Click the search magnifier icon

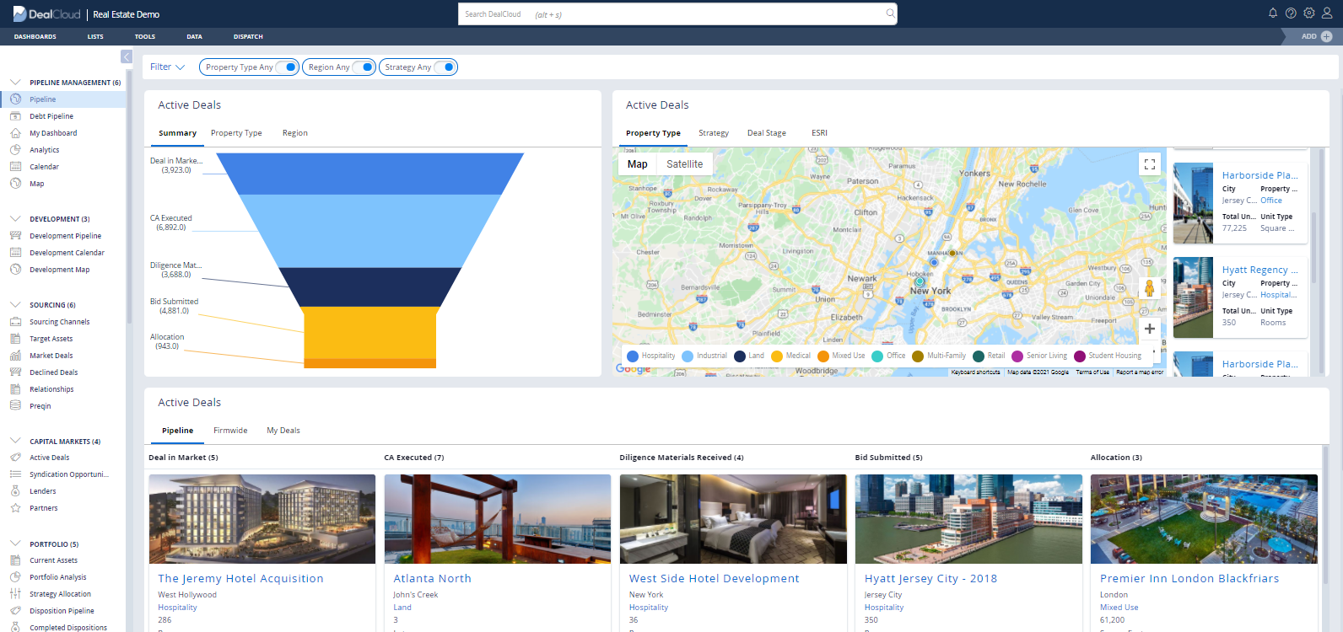(x=890, y=13)
